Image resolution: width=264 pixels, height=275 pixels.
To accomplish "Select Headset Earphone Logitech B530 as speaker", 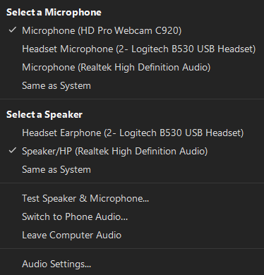I will point(132,133).
